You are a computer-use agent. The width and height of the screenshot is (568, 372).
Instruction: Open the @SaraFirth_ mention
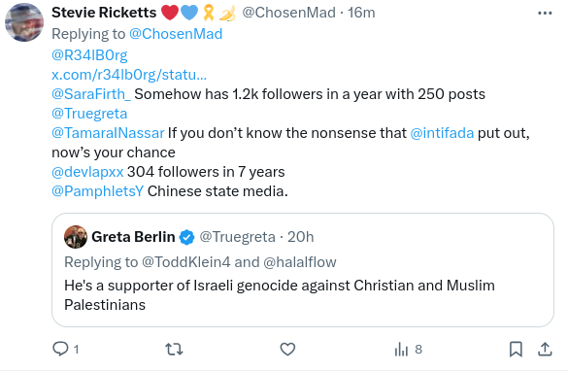91,94
